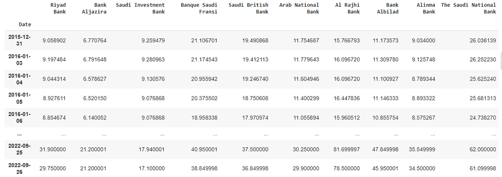Click the Riyad Bank column header

coord(58,8)
